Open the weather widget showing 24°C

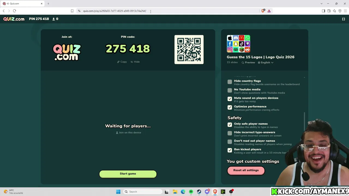pos(13,192)
